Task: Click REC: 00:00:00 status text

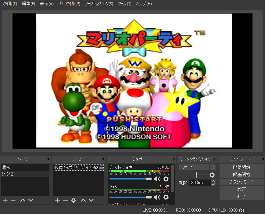Action: pyautogui.click(x=188, y=210)
